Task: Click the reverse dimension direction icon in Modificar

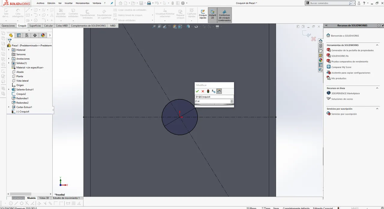Action: (x=214, y=91)
